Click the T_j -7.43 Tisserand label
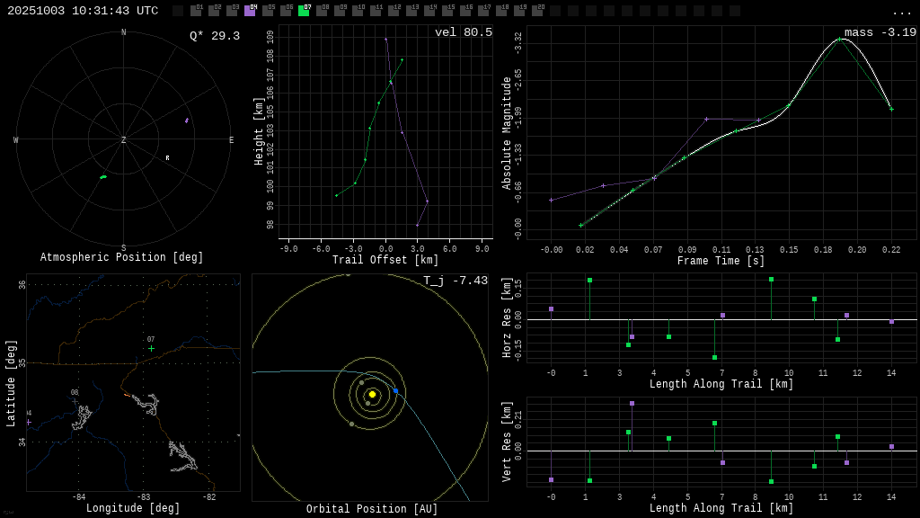Image resolution: width=920 pixels, height=518 pixels. pyautogui.click(x=456, y=281)
